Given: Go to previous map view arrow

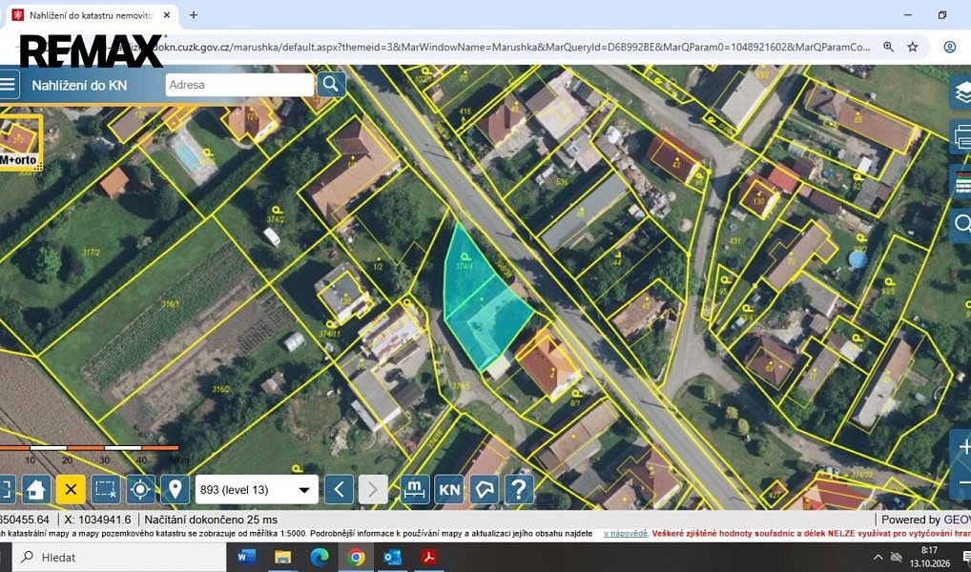Looking at the screenshot, I should [339, 490].
